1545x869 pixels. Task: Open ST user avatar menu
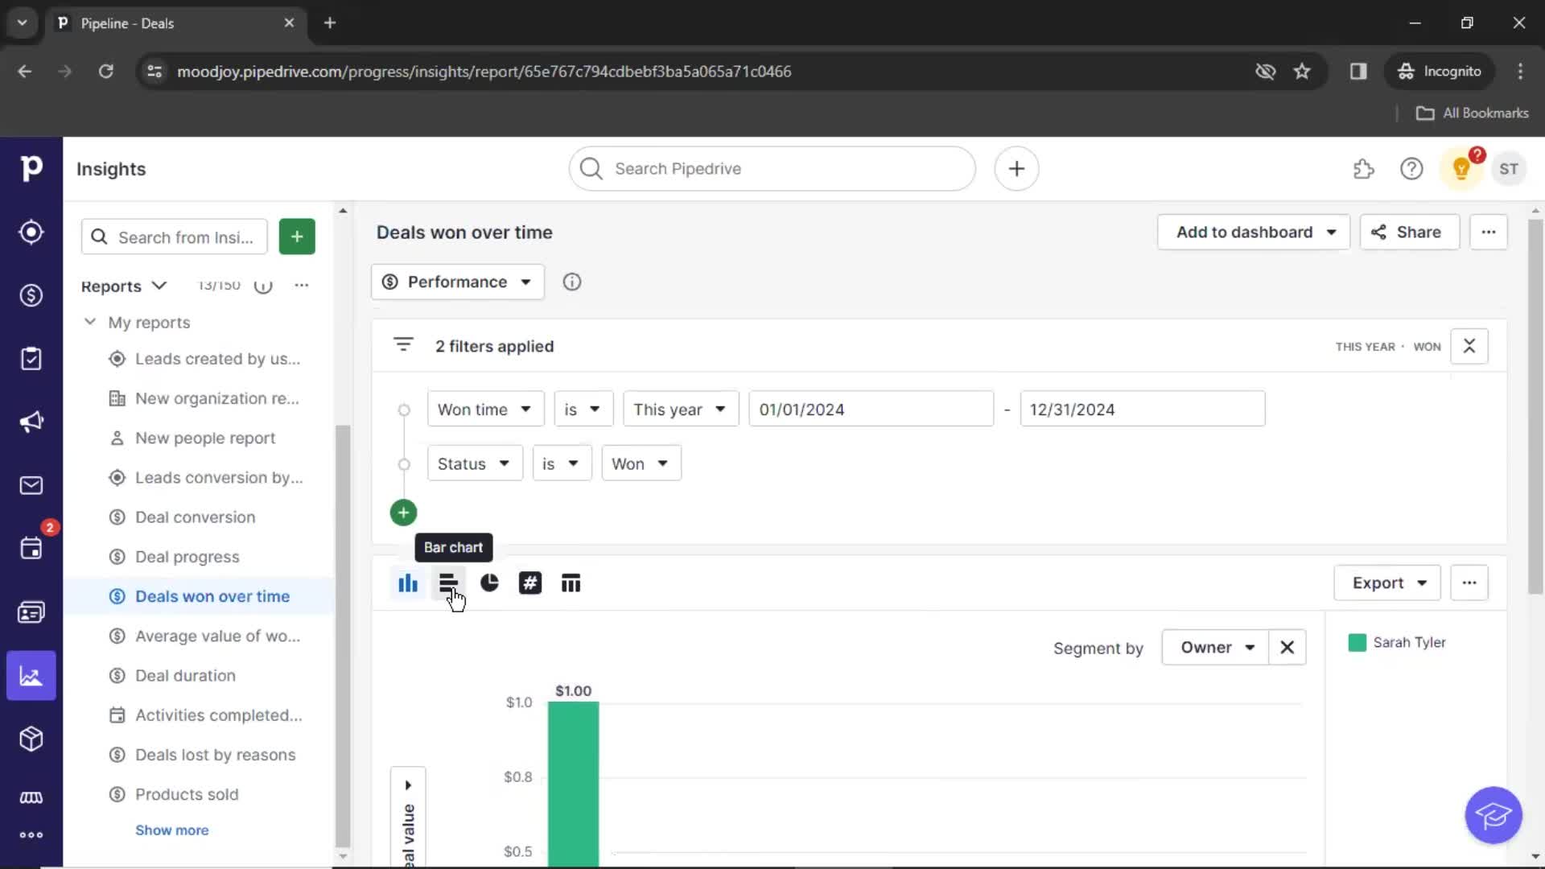coord(1509,169)
